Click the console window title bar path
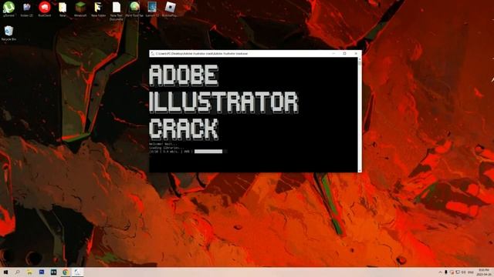 click(201, 54)
